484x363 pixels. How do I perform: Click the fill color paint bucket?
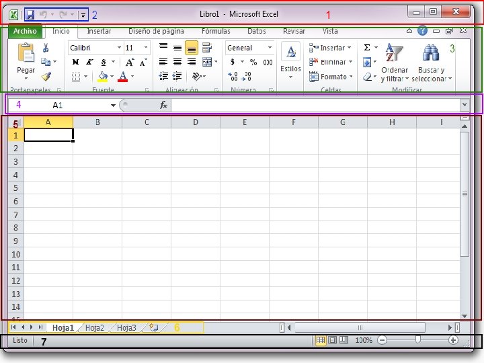click(102, 77)
